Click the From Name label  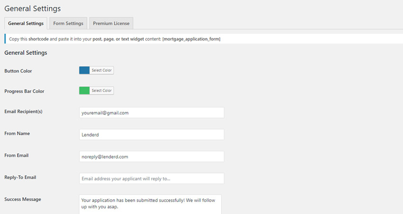click(x=17, y=133)
